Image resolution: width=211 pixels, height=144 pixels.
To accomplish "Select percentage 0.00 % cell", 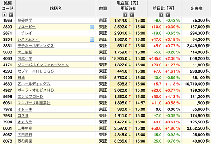I will click(x=172, y=109).
